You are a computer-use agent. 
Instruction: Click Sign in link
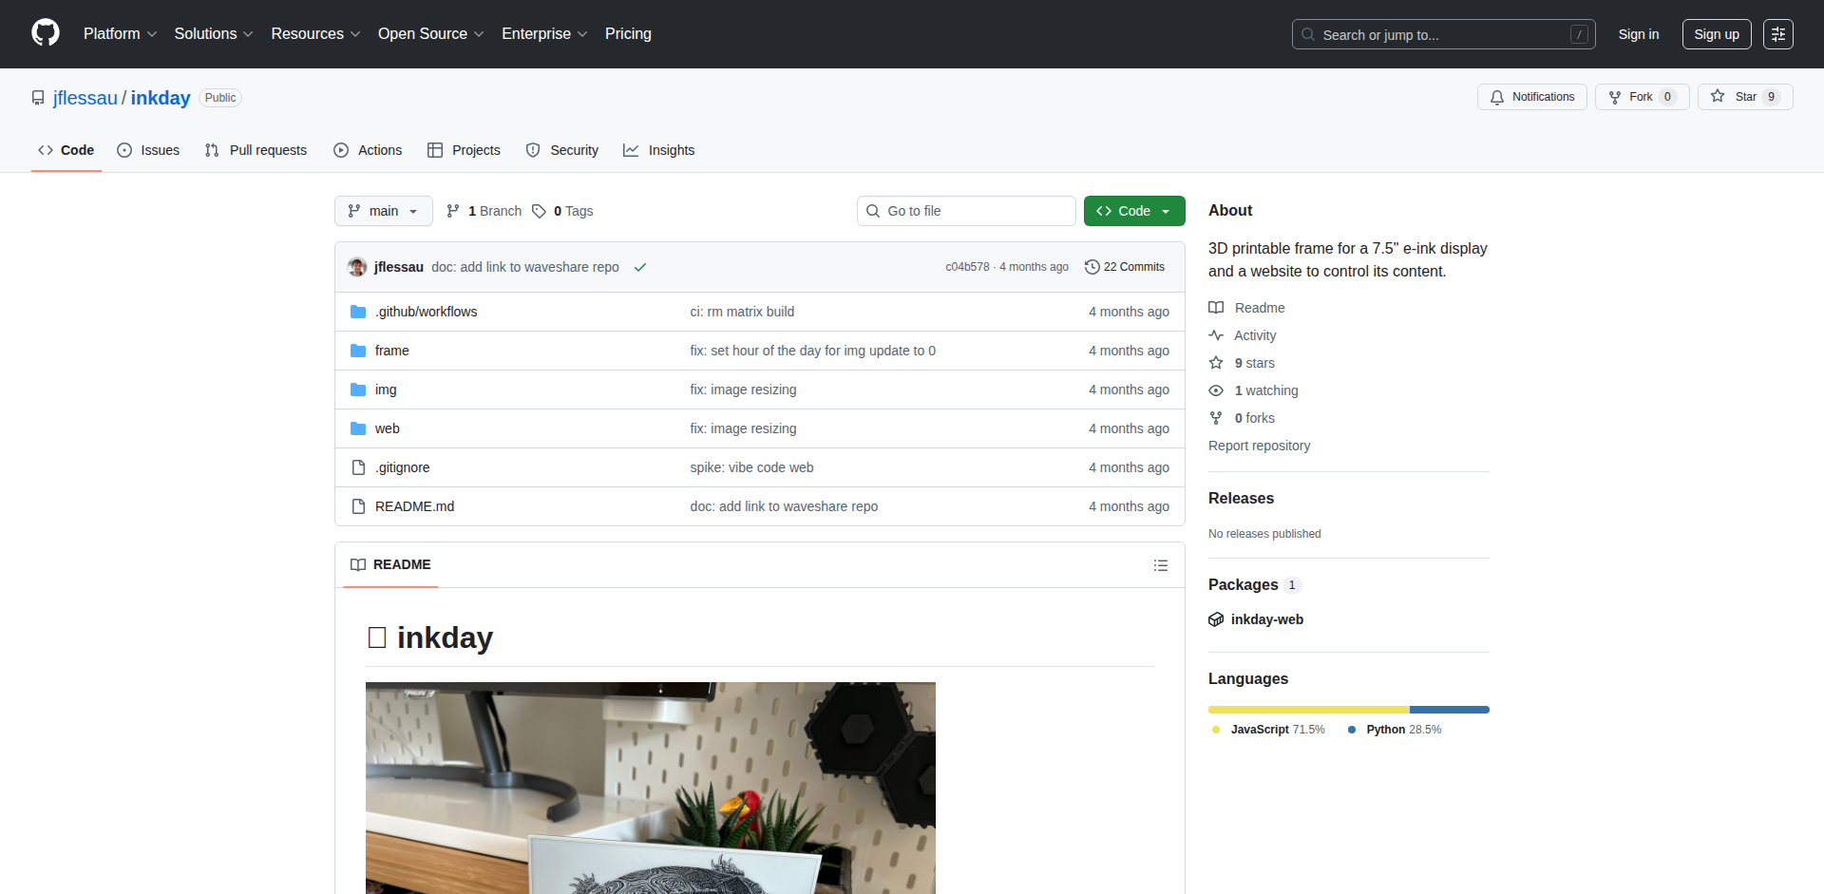(1639, 34)
